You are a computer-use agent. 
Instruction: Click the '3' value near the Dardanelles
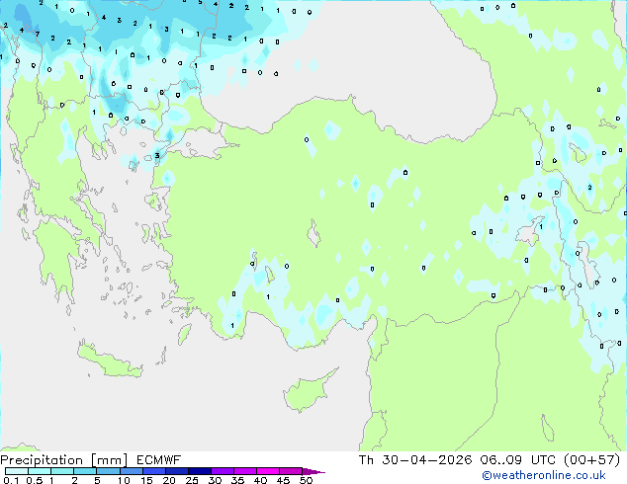coord(157,156)
